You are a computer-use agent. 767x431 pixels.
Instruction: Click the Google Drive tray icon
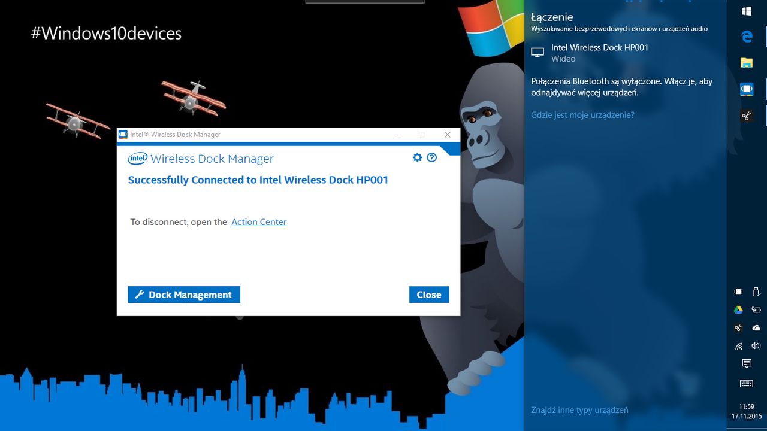(738, 310)
